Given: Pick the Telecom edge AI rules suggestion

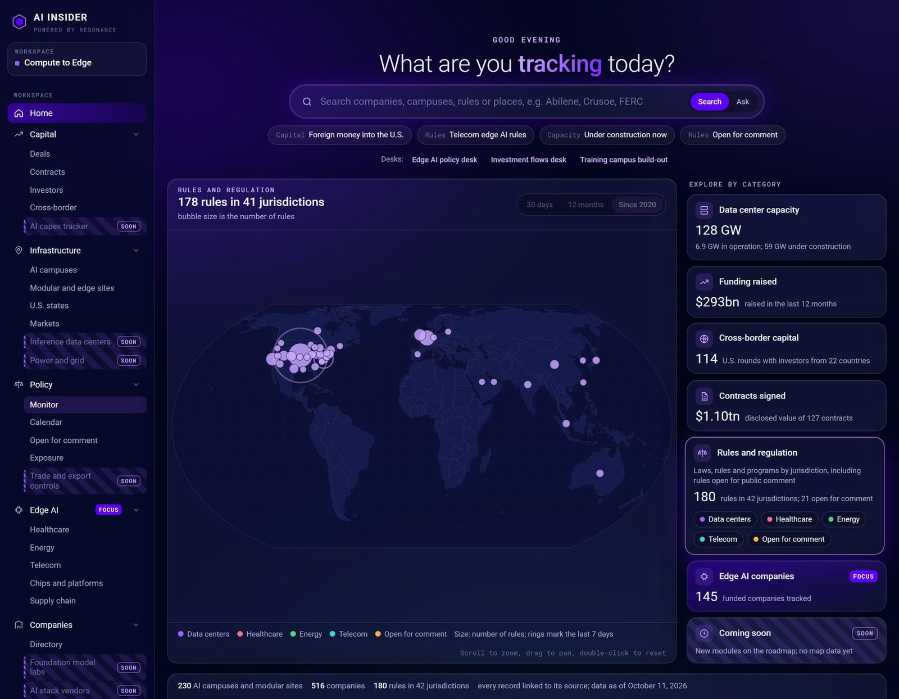Looking at the screenshot, I should click(x=475, y=135).
